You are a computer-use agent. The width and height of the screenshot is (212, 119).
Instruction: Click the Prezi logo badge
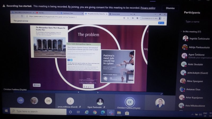point(37,85)
